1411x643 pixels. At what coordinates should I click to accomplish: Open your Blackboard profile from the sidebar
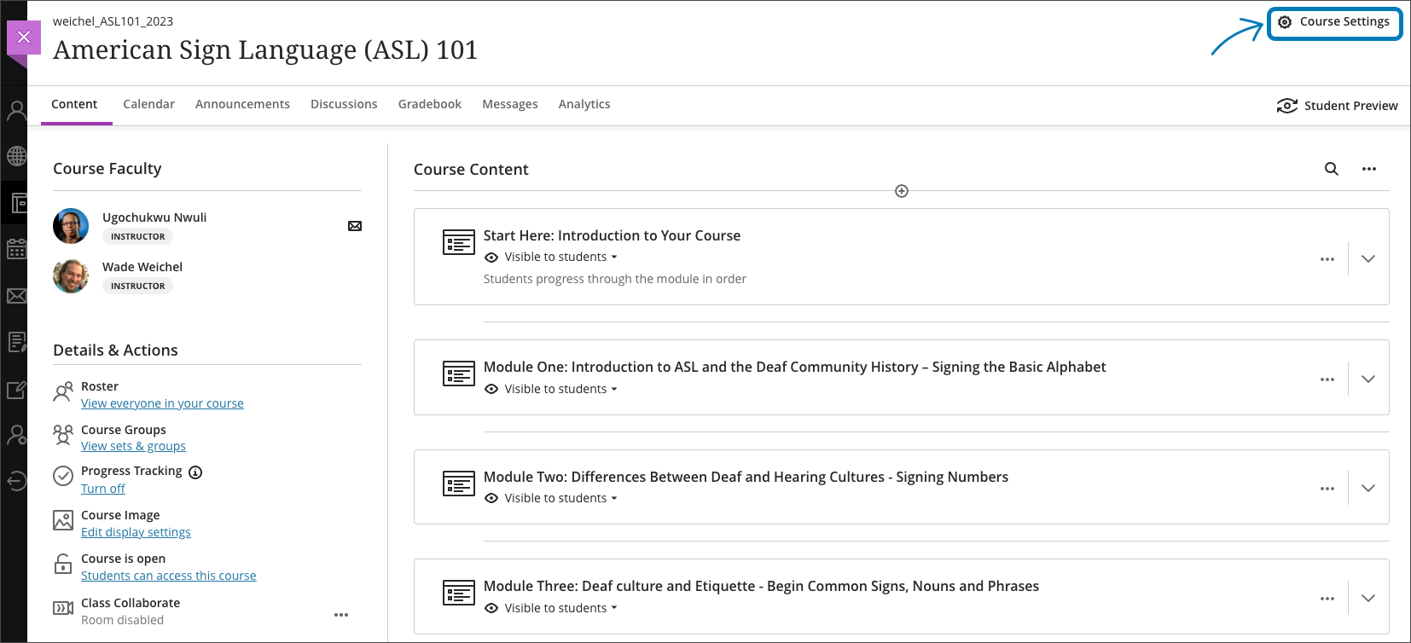tap(15, 109)
